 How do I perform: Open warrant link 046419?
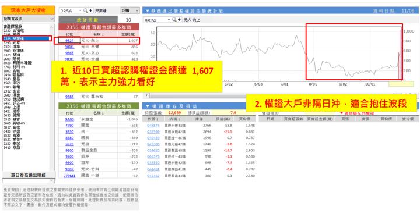point(153,138)
